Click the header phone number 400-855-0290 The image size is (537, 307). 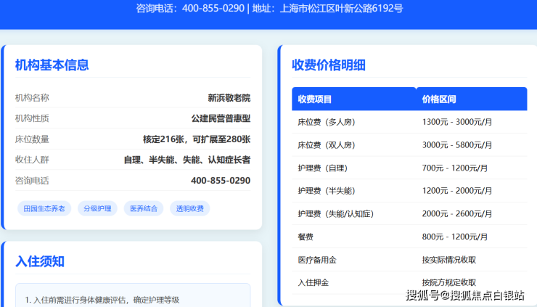(x=213, y=8)
